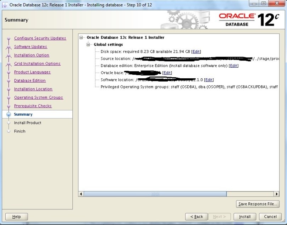This screenshot has width=287, height=225.
Task: Collapse the Oracle Database 12c Release 1 Installer node
Action: 82,38
